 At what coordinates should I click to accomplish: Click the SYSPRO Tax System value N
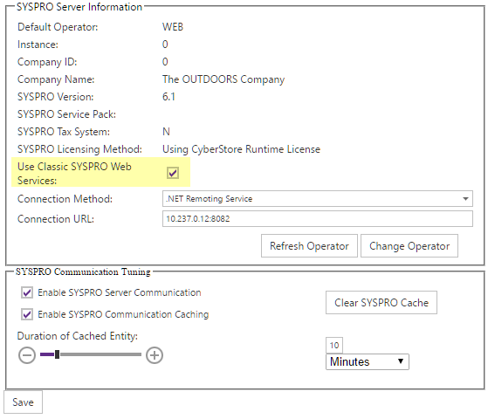coord(166,132)
